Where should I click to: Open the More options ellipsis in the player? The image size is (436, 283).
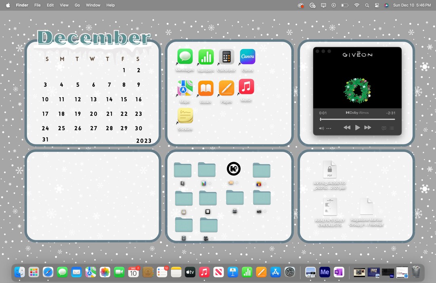click(329, 128)
